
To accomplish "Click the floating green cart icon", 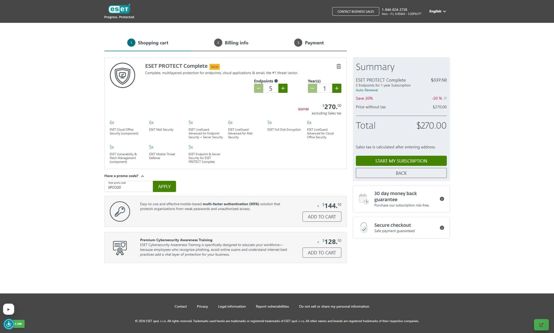I will pos(541,325).
